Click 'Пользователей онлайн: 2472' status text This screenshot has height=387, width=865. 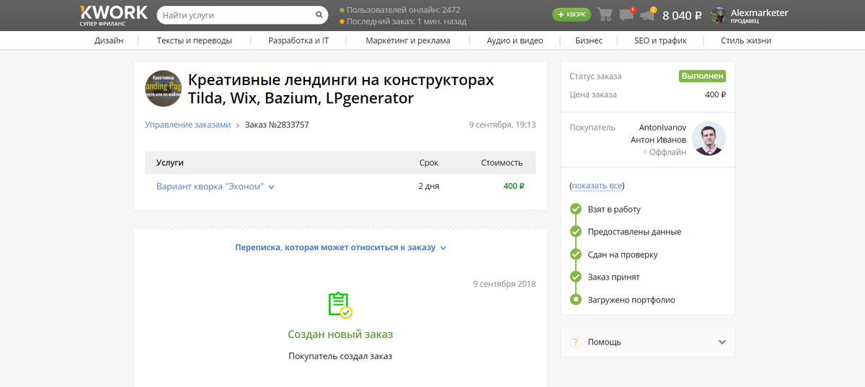403,10
